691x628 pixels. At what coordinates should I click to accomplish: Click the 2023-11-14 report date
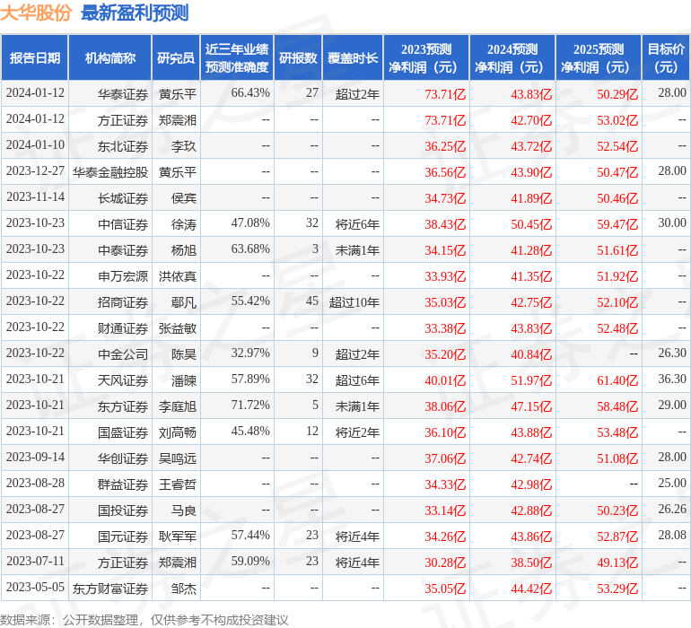point(35,196)
